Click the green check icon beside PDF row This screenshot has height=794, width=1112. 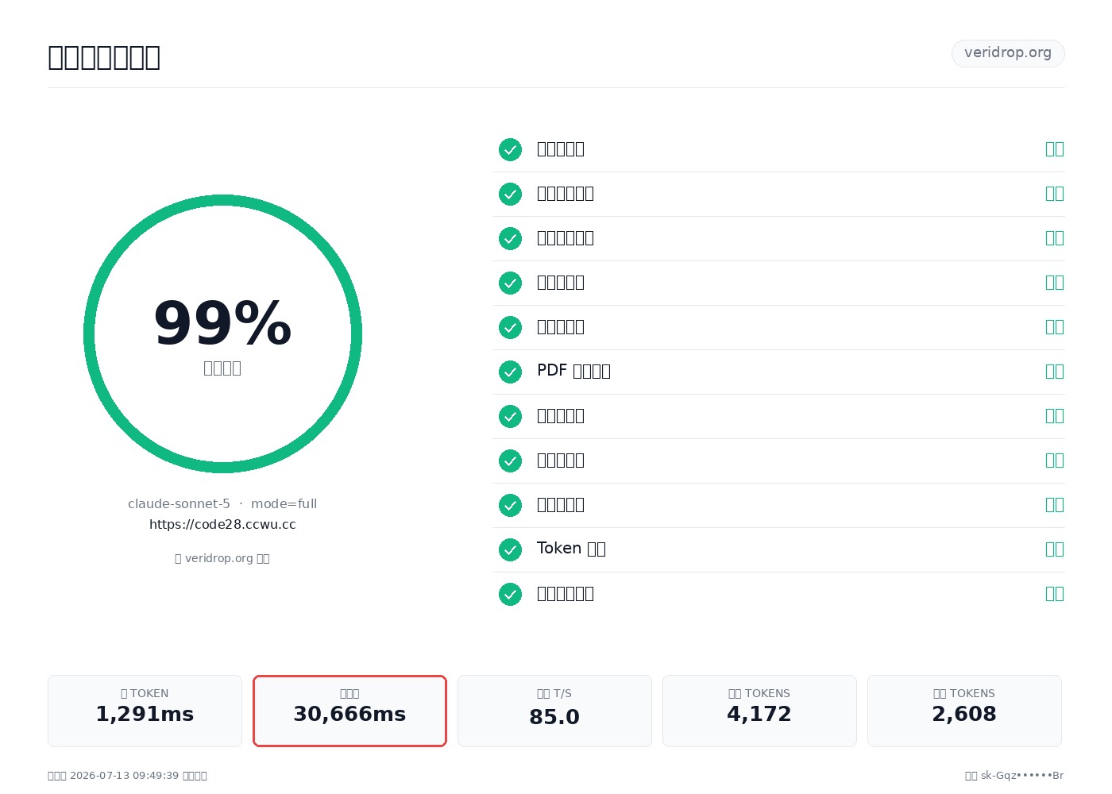pos(510,372)
